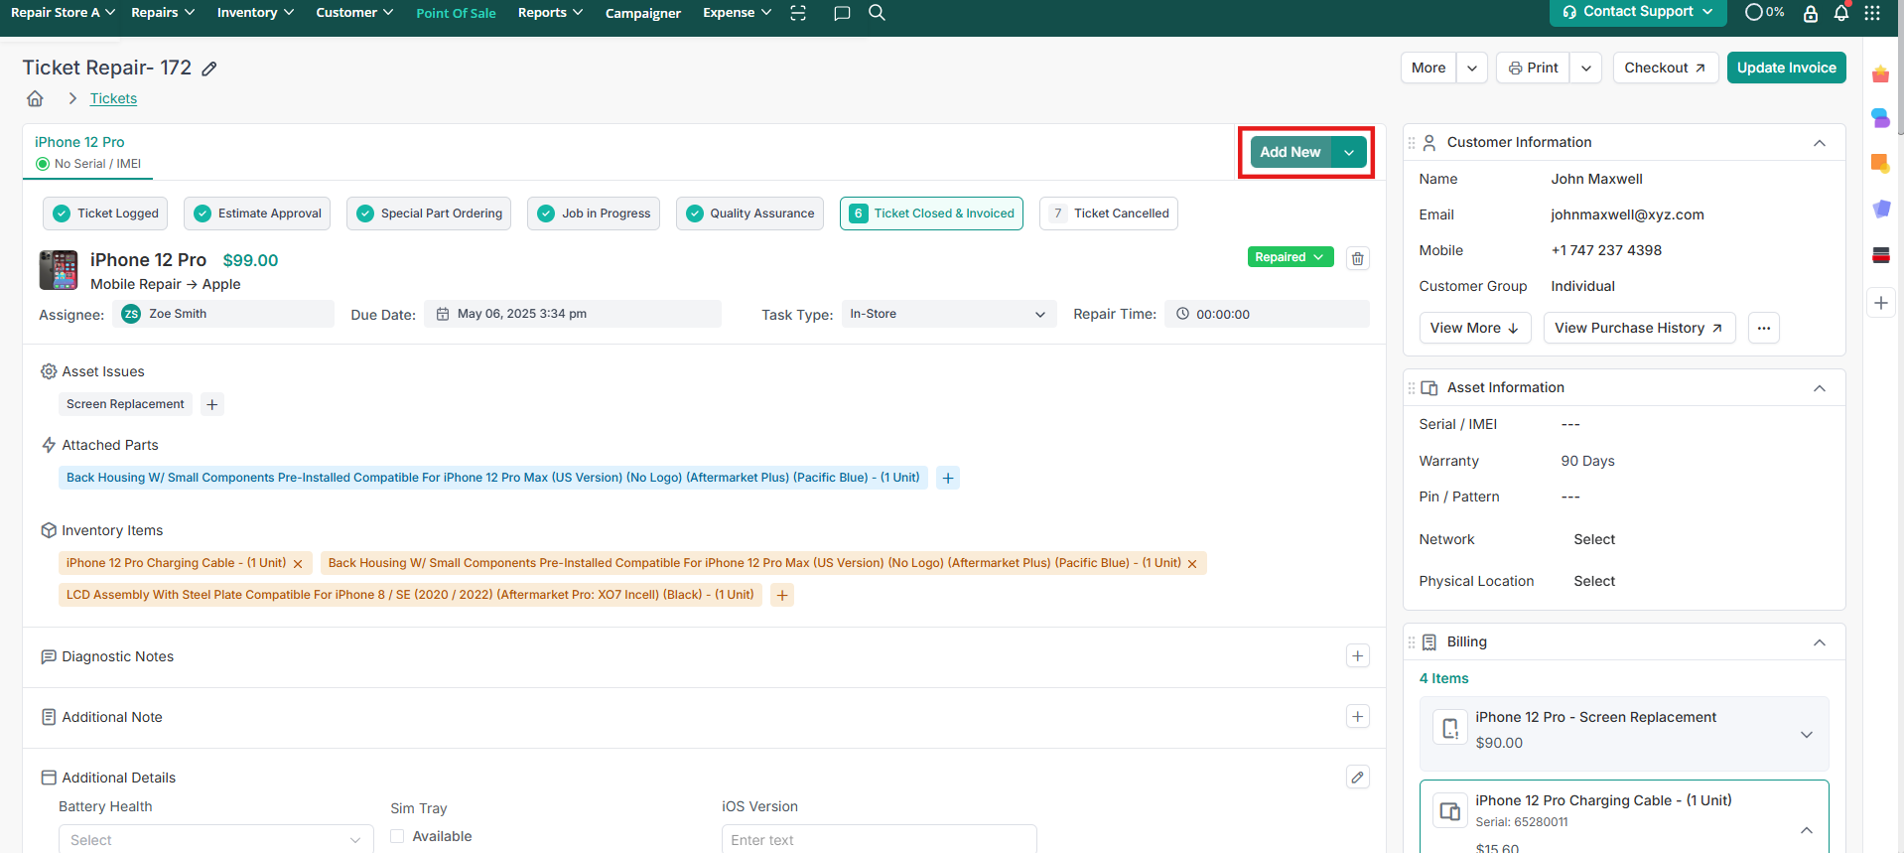Open the Tickets breadcrumb link
Image resolution: width=1904 pixels, height=853 pixels.
click(113, 98)
